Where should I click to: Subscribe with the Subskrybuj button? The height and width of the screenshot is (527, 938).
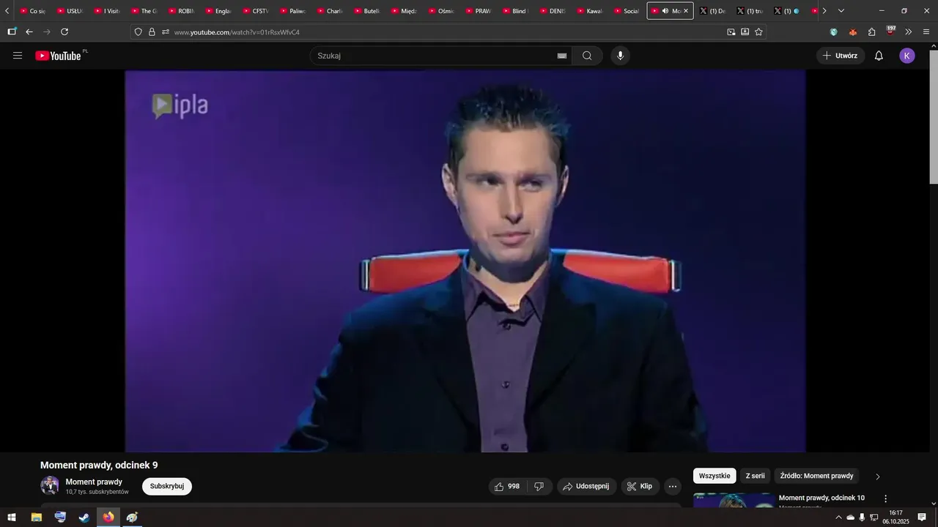coord(167,486)
